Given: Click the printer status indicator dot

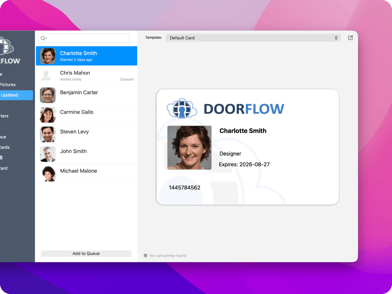Looking at the screenshot, I should (146, 255).
